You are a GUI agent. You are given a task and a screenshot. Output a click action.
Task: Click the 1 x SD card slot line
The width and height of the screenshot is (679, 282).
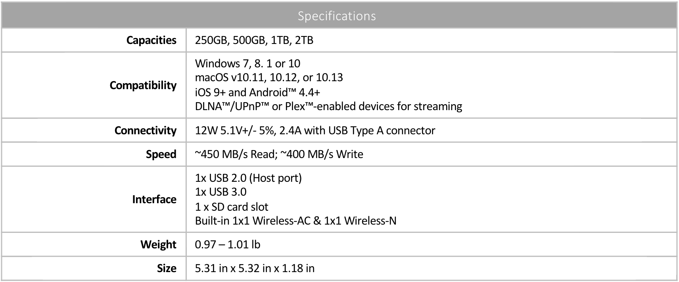click(x=232, y=207)
